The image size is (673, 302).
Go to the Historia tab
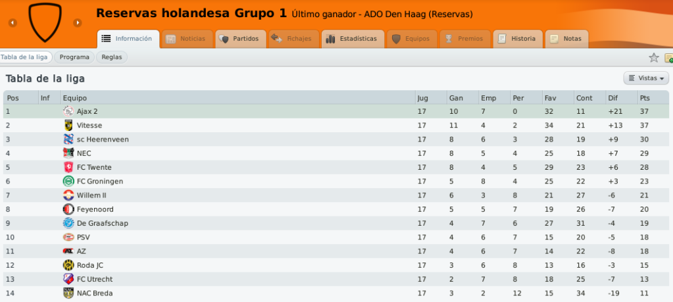518,39
